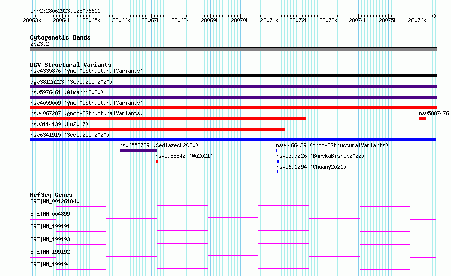Open the BRE|NM_199194 transcript
Screen dimensions: 451x276
[50, 264]
